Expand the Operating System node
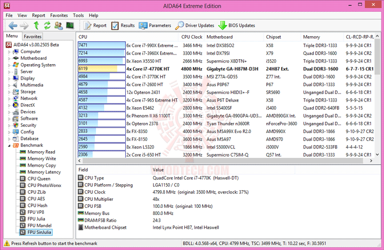The image size is (384, 250). tap(9, 65)
